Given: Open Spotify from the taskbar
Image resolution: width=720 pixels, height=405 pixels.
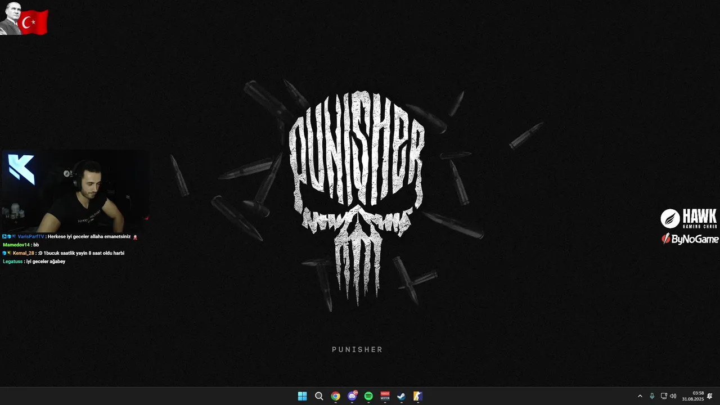Looking at the screenshot, I should (368, 396).
